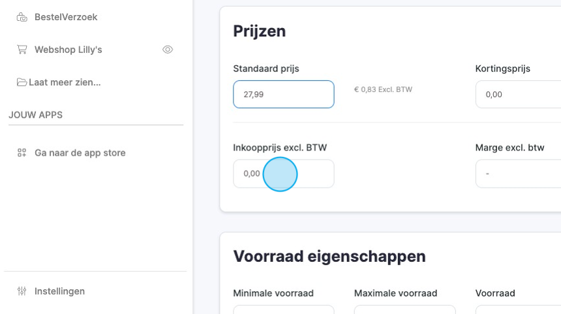This screenshot has height=314, width=561.
Task: Click the Instellingen sliders icon
Action: coord(22,291)
